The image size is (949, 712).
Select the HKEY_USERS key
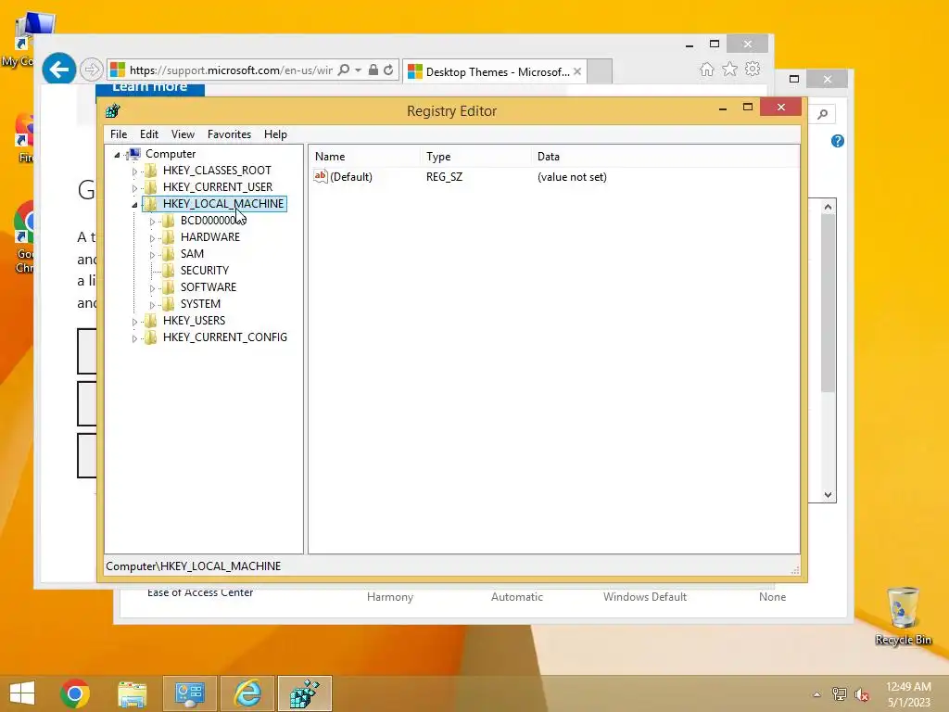click(x=194, y=320)
